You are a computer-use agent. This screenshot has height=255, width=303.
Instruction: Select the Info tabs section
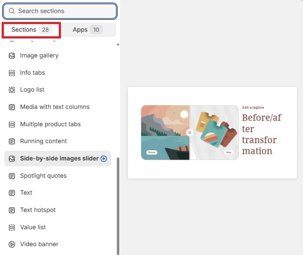pos(33,73)
